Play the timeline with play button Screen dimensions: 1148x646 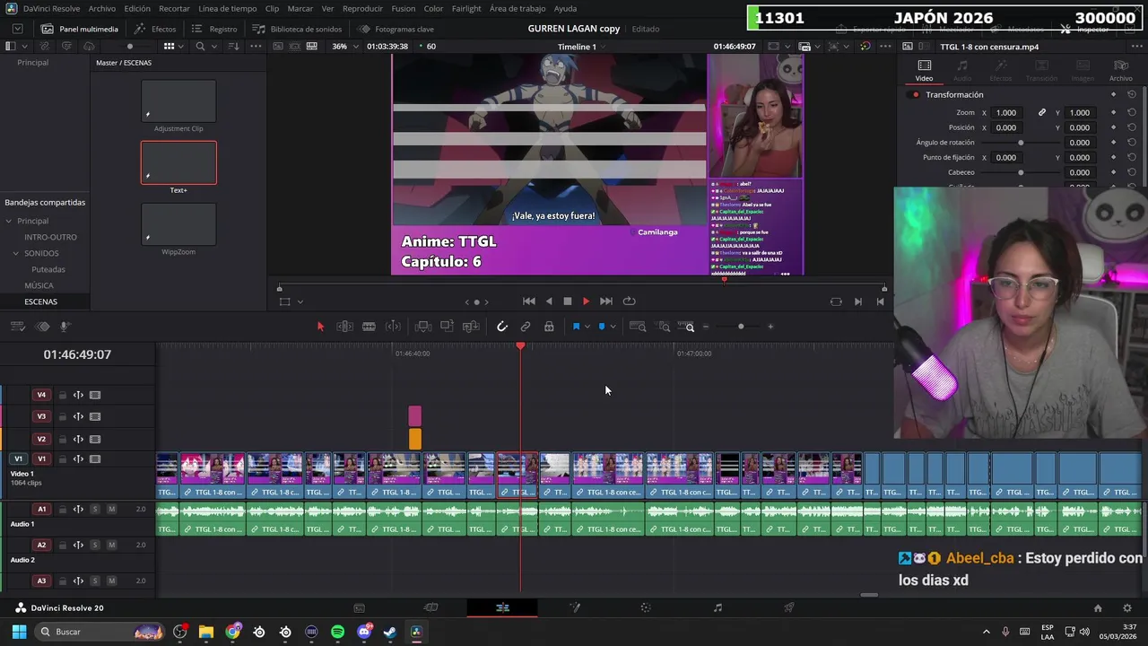587,301
